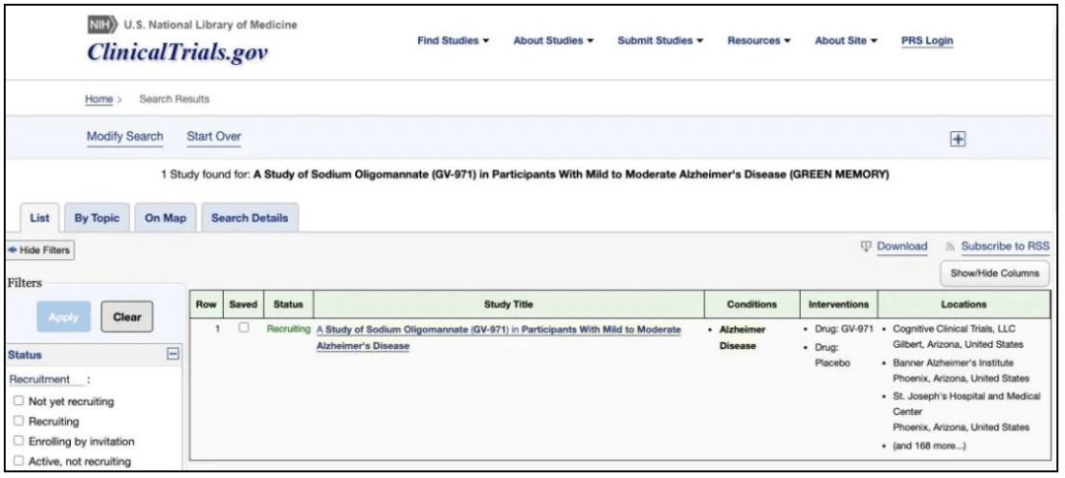This screenshot has width=1065, height=478.
Task: Expand the About Studies menu
Action: click(x=553, y=40)
